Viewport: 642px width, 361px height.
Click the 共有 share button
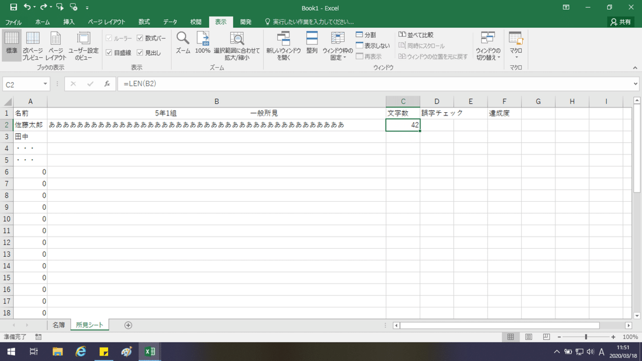click(x=621, y=22)
